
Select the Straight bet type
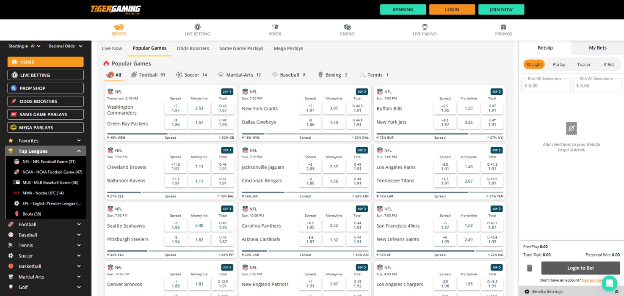(x=534, y=64)
